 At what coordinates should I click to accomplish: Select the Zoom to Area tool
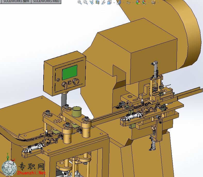(86, 2)
